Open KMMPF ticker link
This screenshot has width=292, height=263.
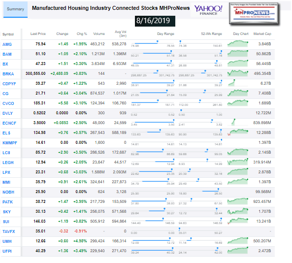click(x=10, y=143)
